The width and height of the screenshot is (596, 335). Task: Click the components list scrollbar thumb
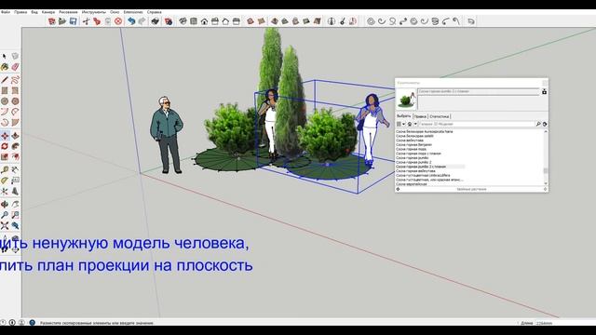[546, 170]
